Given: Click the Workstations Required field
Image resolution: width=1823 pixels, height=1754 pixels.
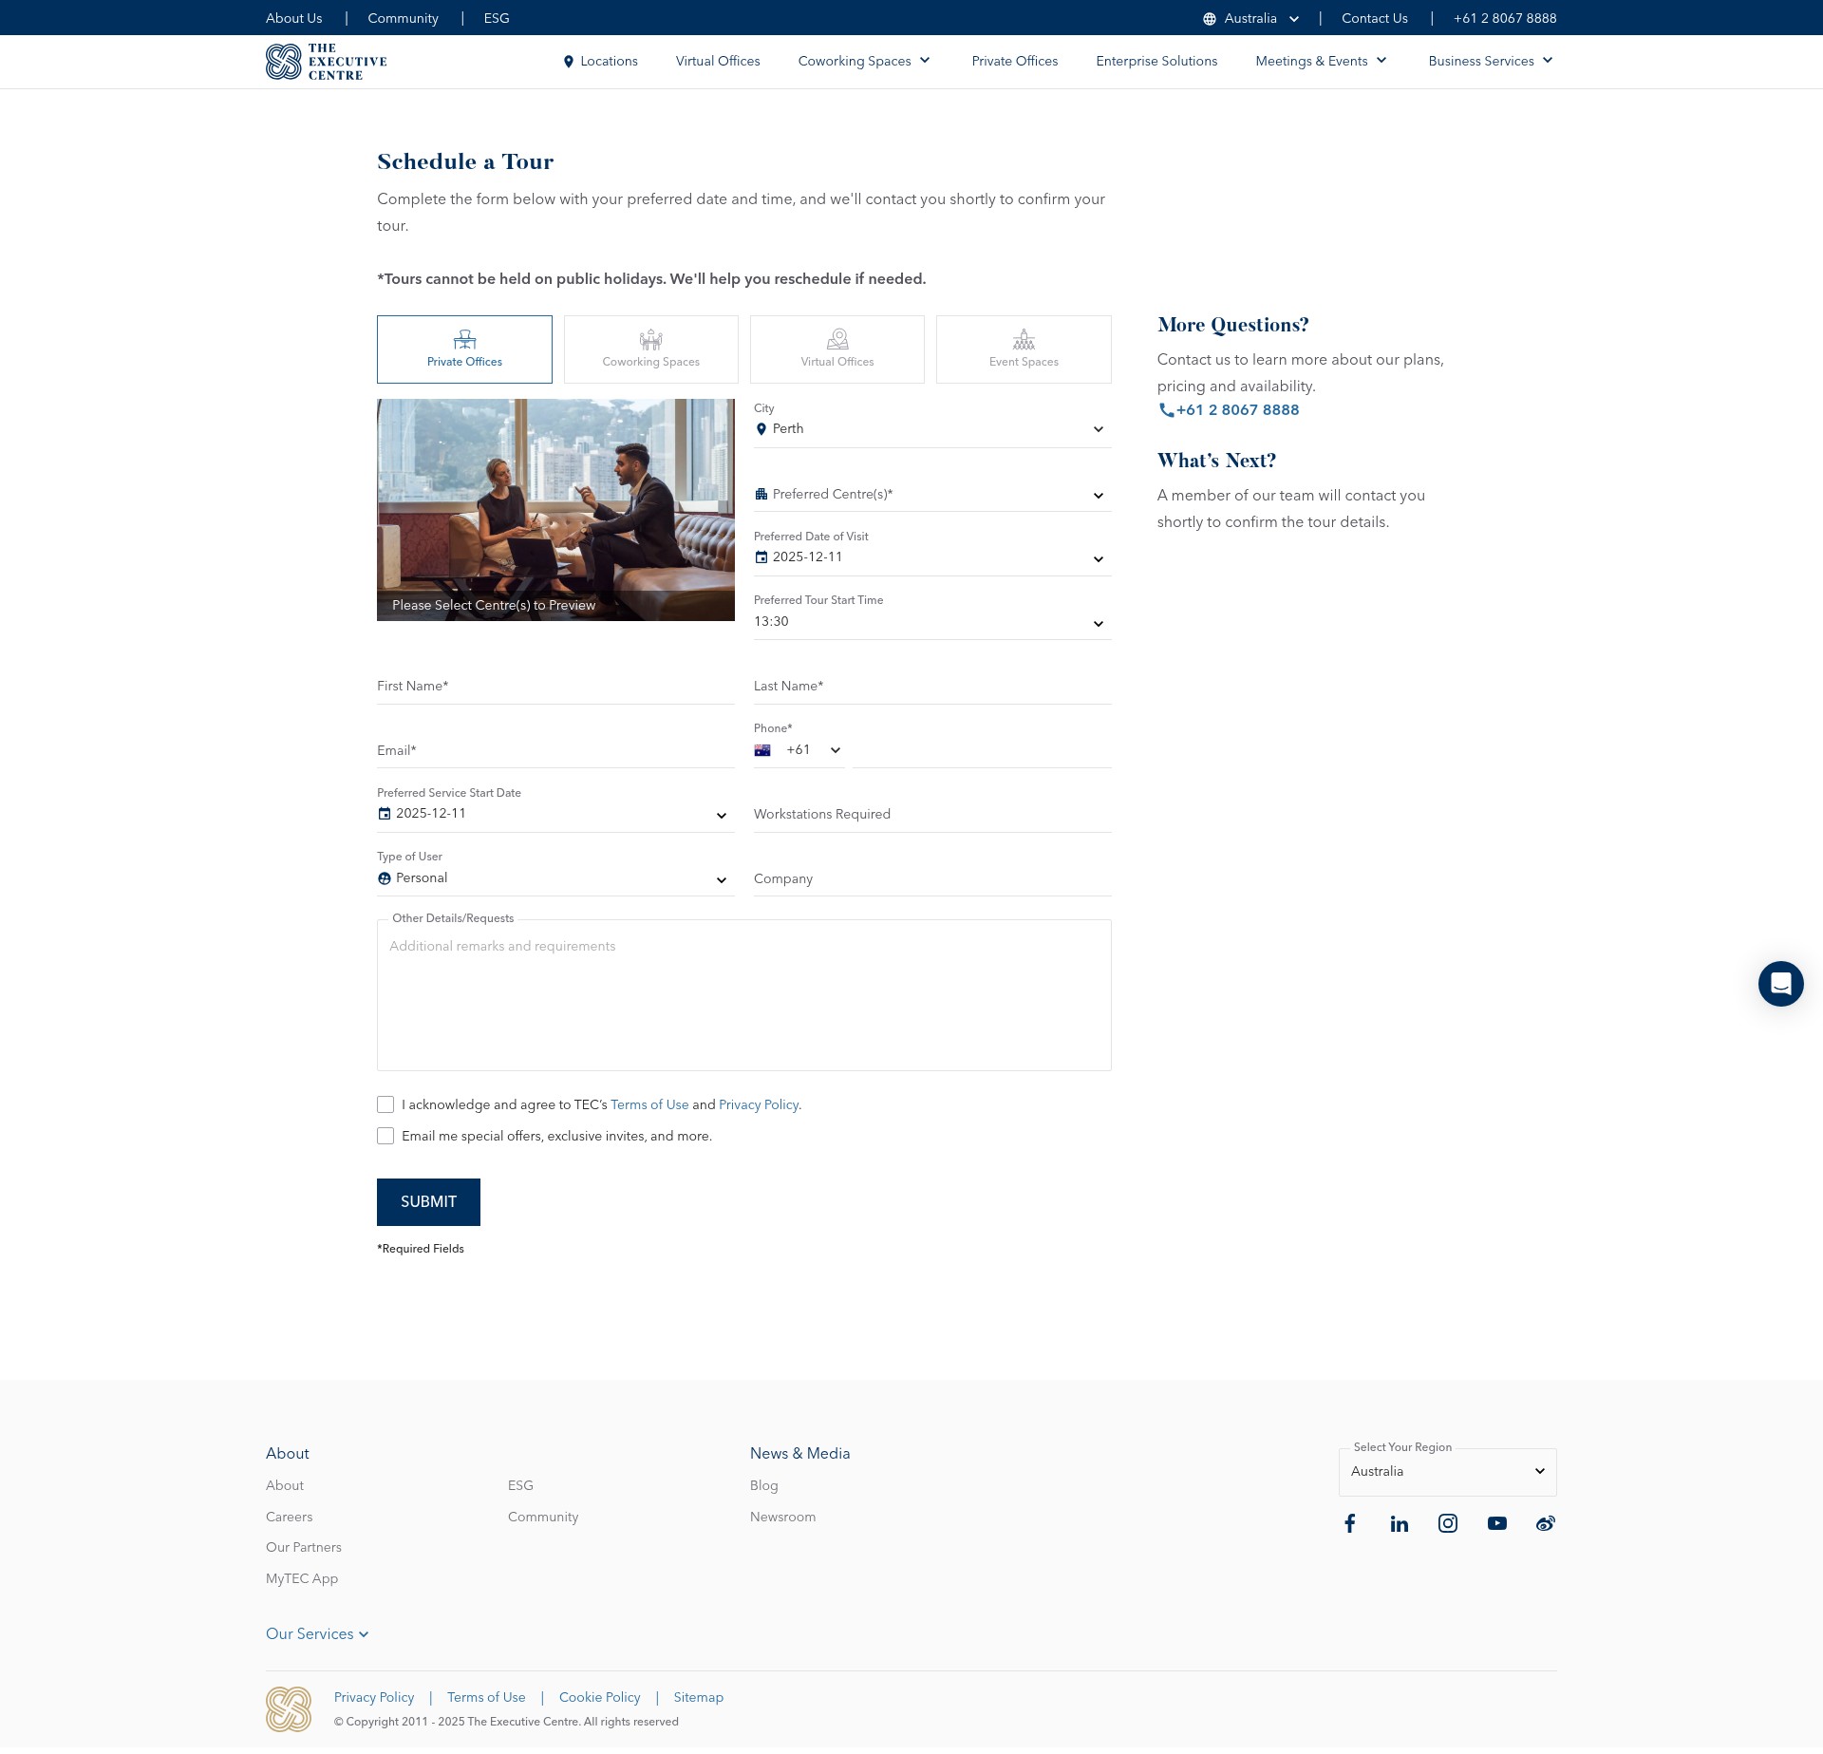Looking at the screenshot, I should pos(932,815).
